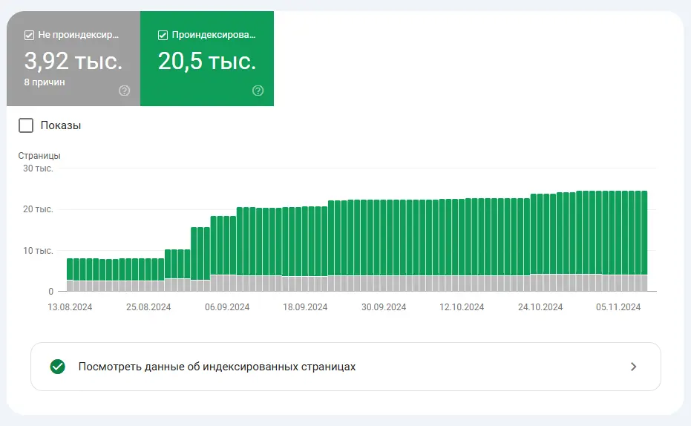Image resolution: width=691 pixels, height=426 pixels.
Task: Click grey bar segment above 18.09.2024
Action: click(305, 284)
